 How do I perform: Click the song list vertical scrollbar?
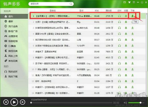pos(147,43)
